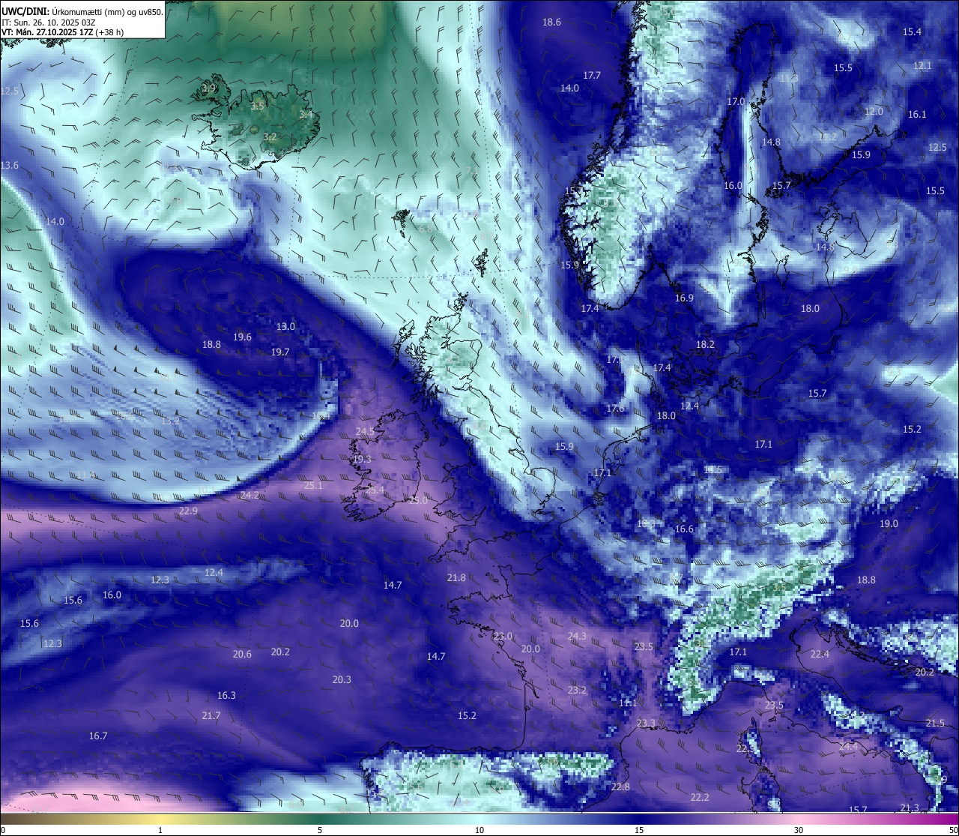
Task: Click the '12.1' value on the map
Action: tap(922, 66)
